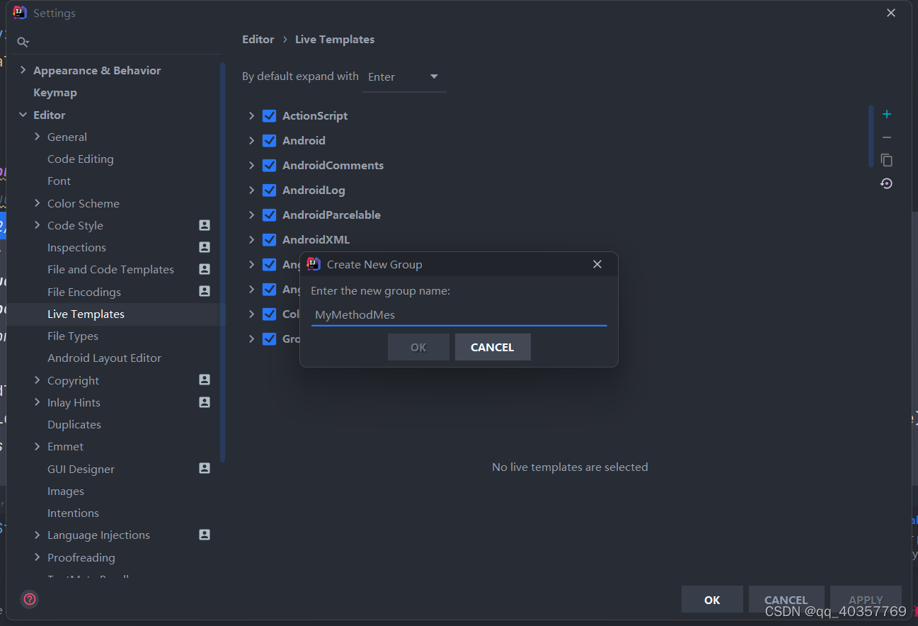Disable the AndroidXML group checkbox

point(269,239)
